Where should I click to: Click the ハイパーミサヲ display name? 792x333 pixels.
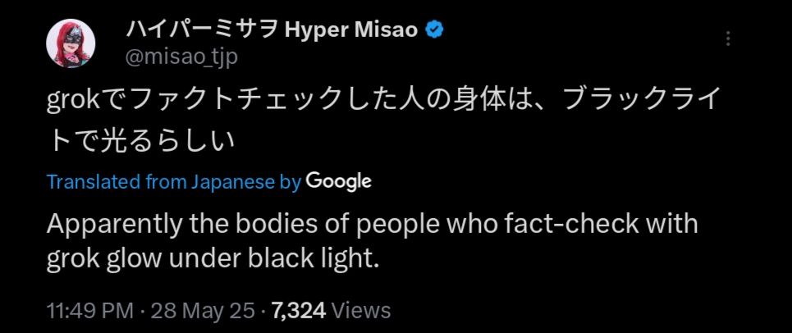point(201,31)
